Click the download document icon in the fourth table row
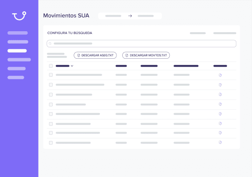This screenshot has width=252, height=177. point(220,104)
